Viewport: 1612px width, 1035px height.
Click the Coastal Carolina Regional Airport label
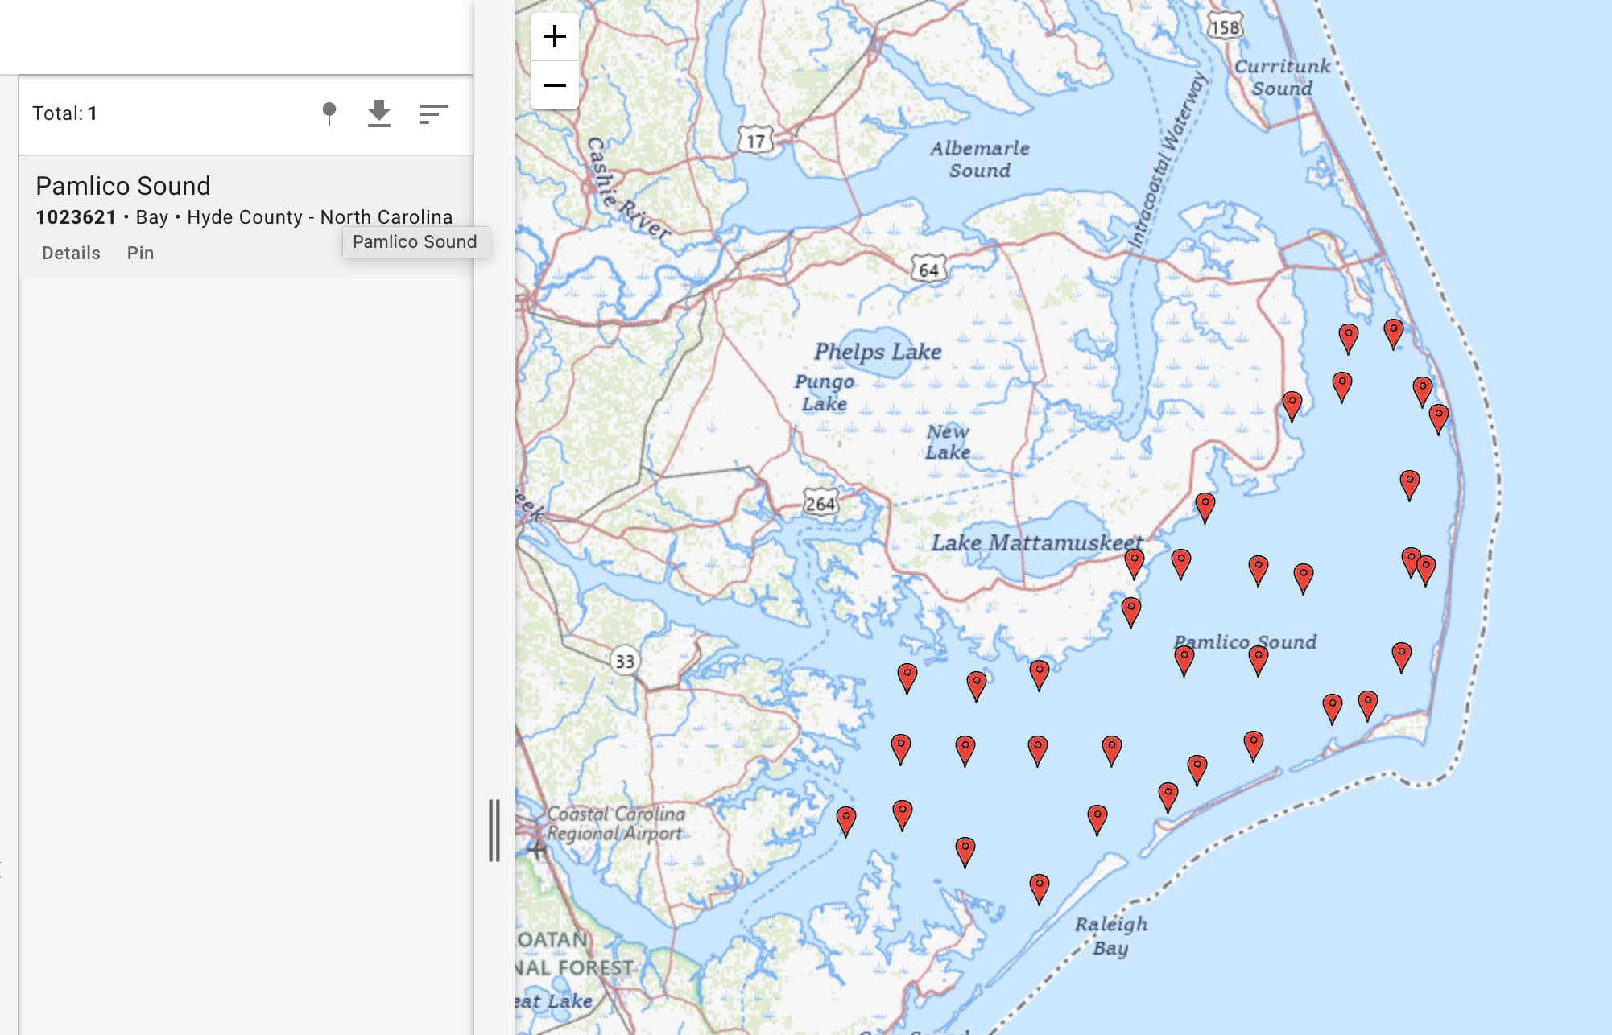(x=616, y=823)
